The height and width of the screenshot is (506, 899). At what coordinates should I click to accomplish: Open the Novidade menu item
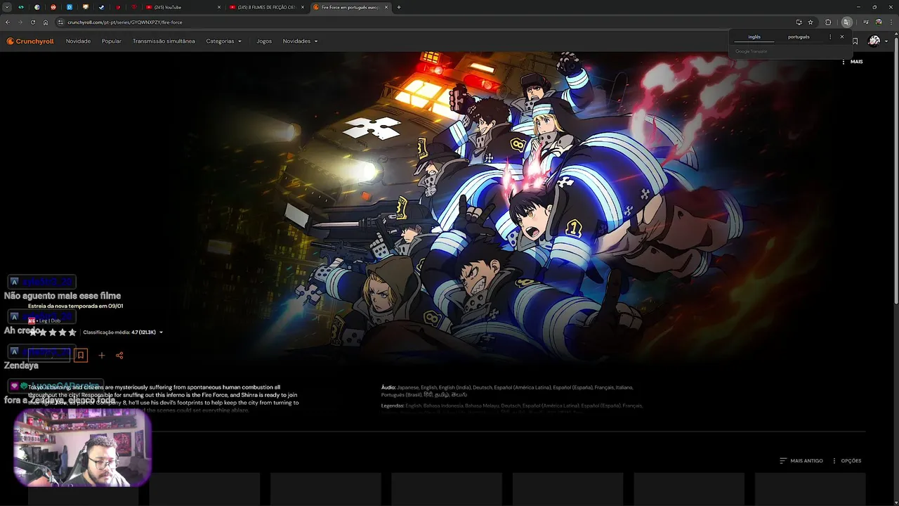[x=78, y=41]
